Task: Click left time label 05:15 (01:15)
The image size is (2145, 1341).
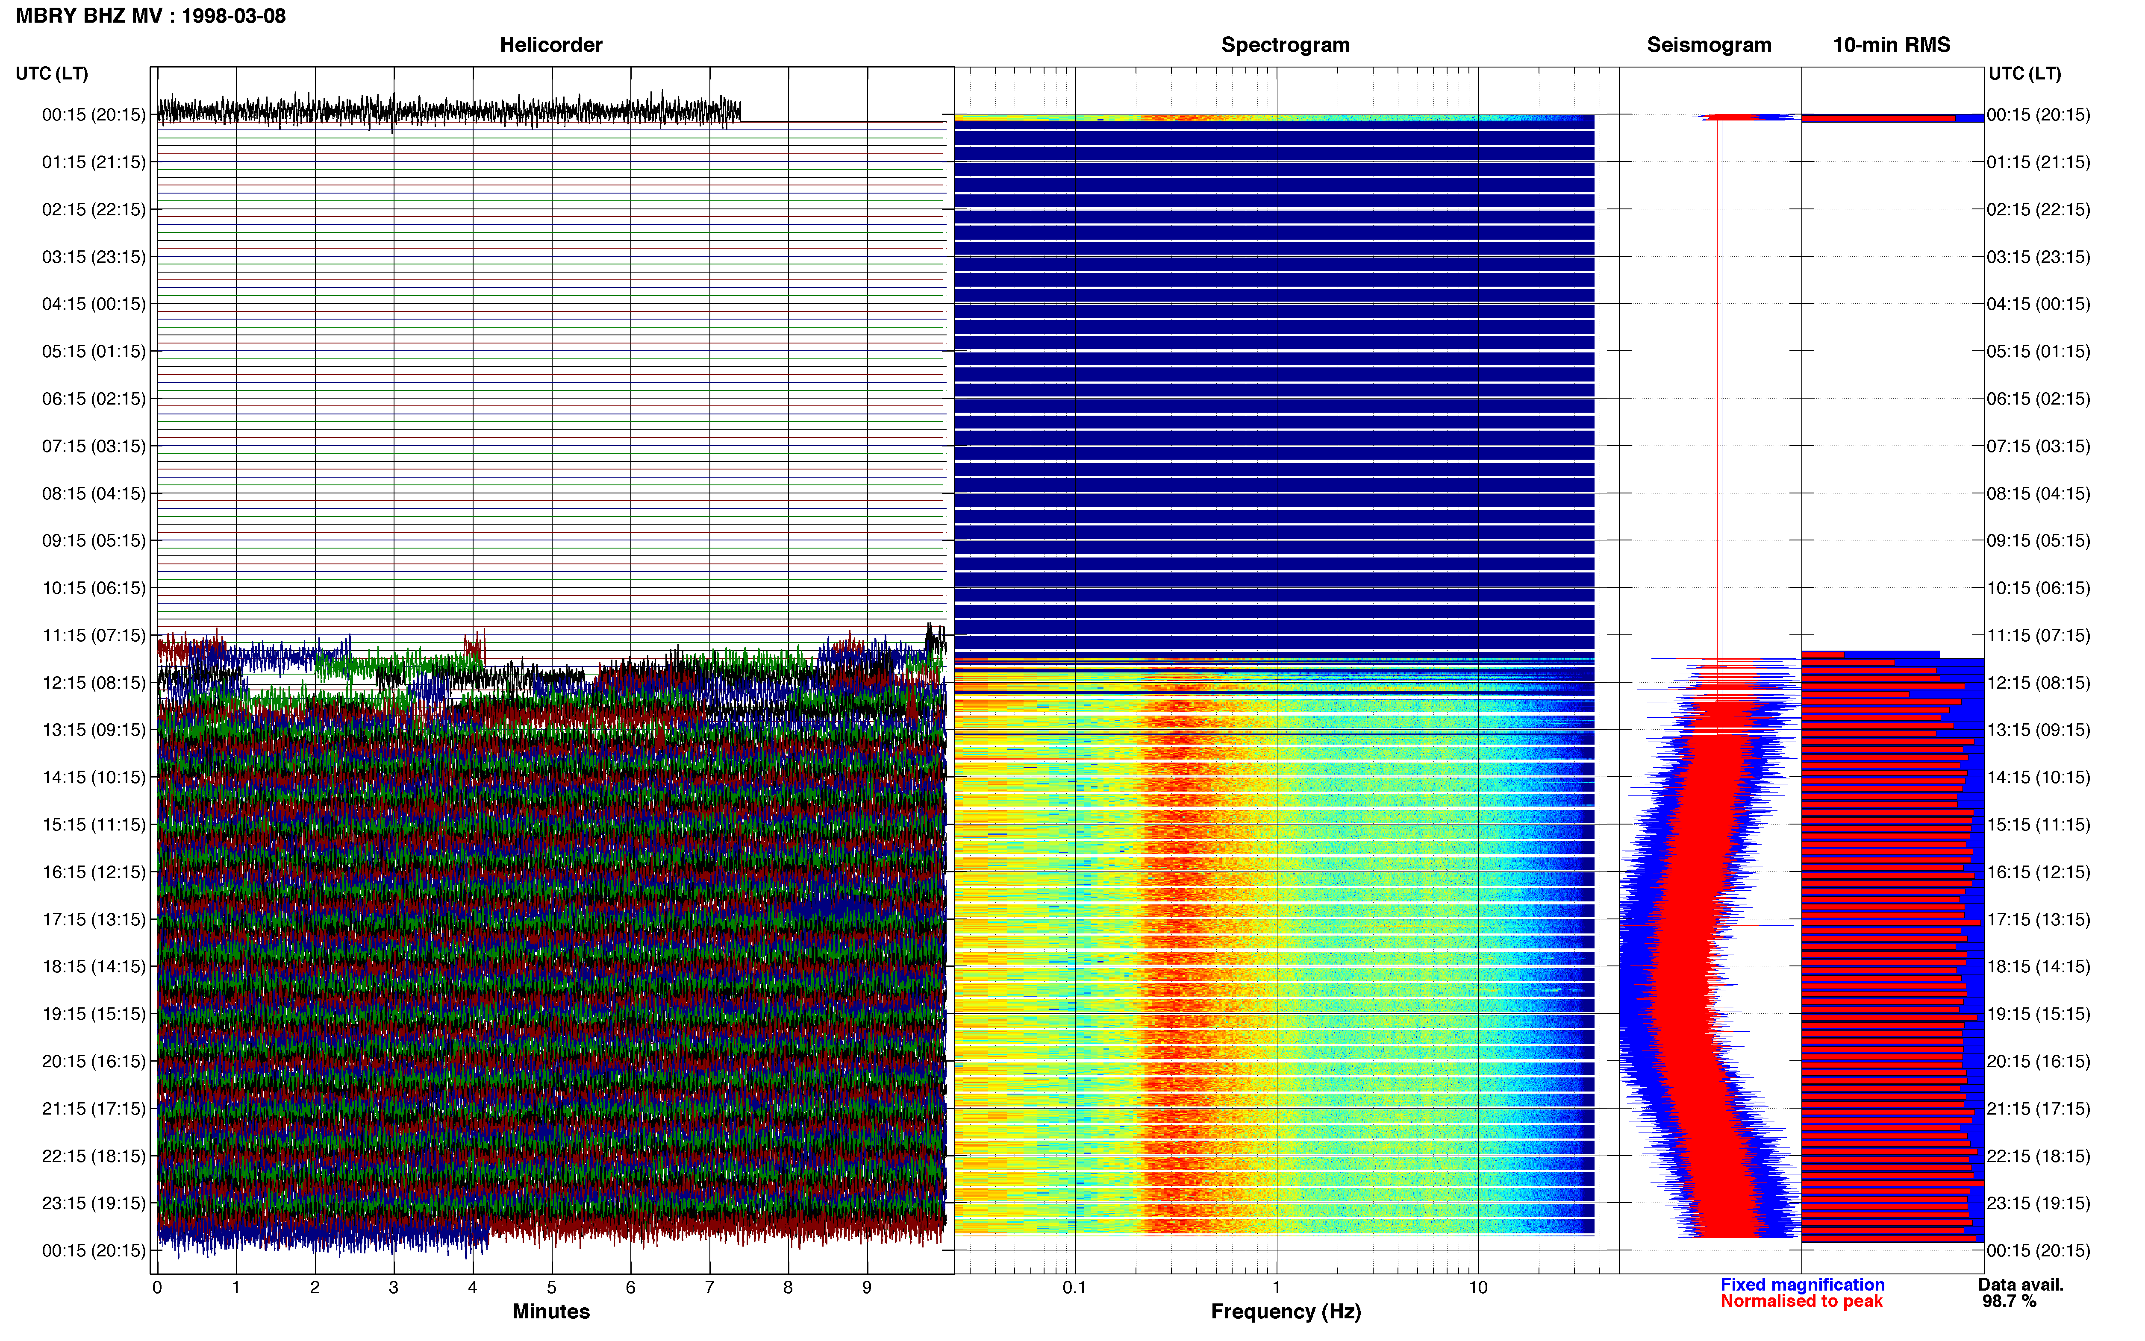Action: (94, 351)
